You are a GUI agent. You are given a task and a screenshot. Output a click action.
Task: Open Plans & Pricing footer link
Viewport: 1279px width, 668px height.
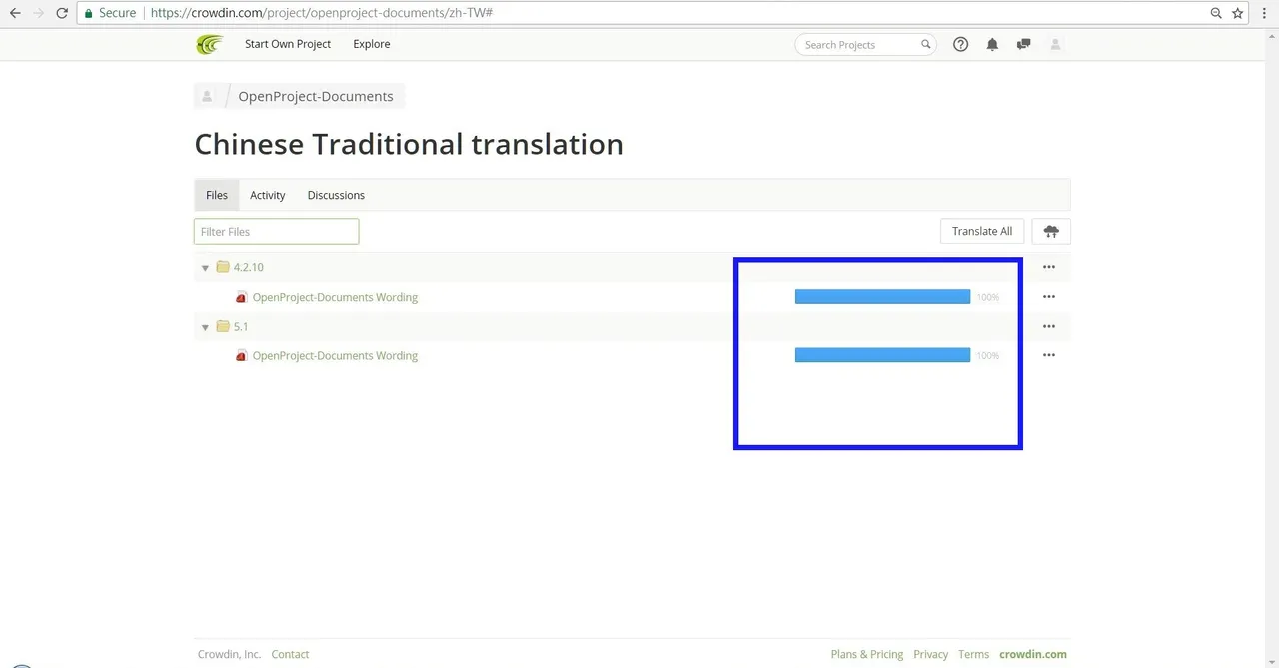(x=867, y=654)
